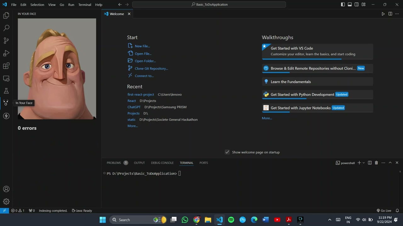Open notifications bell in status bar

(x=397, y=211)
